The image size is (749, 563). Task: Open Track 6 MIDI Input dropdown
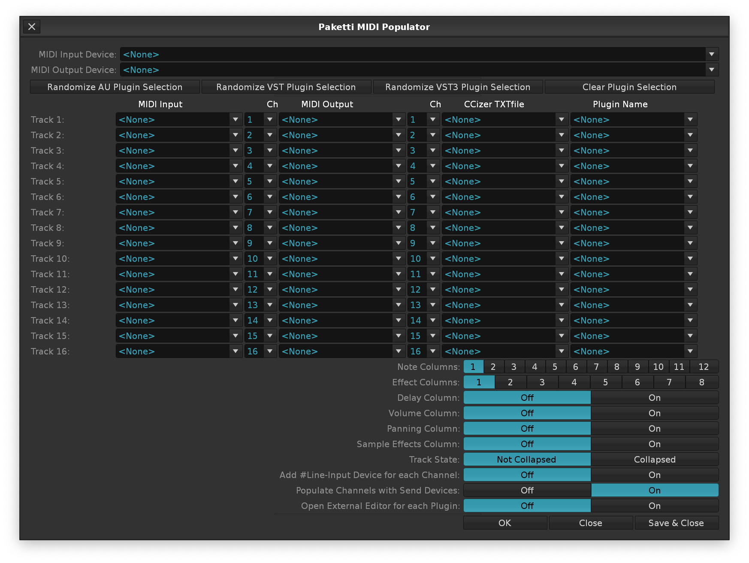coord(179,197)
